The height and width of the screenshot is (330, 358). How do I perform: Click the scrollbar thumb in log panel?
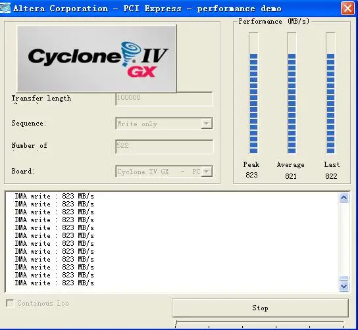[x=344, y=278]
